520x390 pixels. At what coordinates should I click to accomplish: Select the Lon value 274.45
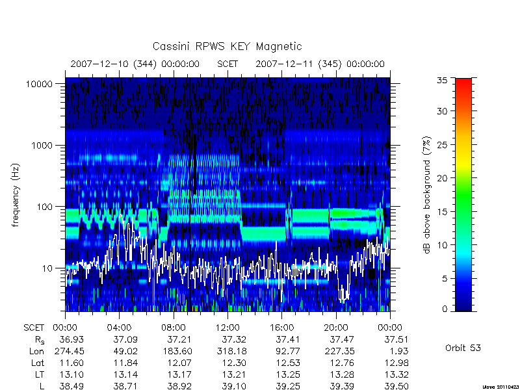[69, 351]
